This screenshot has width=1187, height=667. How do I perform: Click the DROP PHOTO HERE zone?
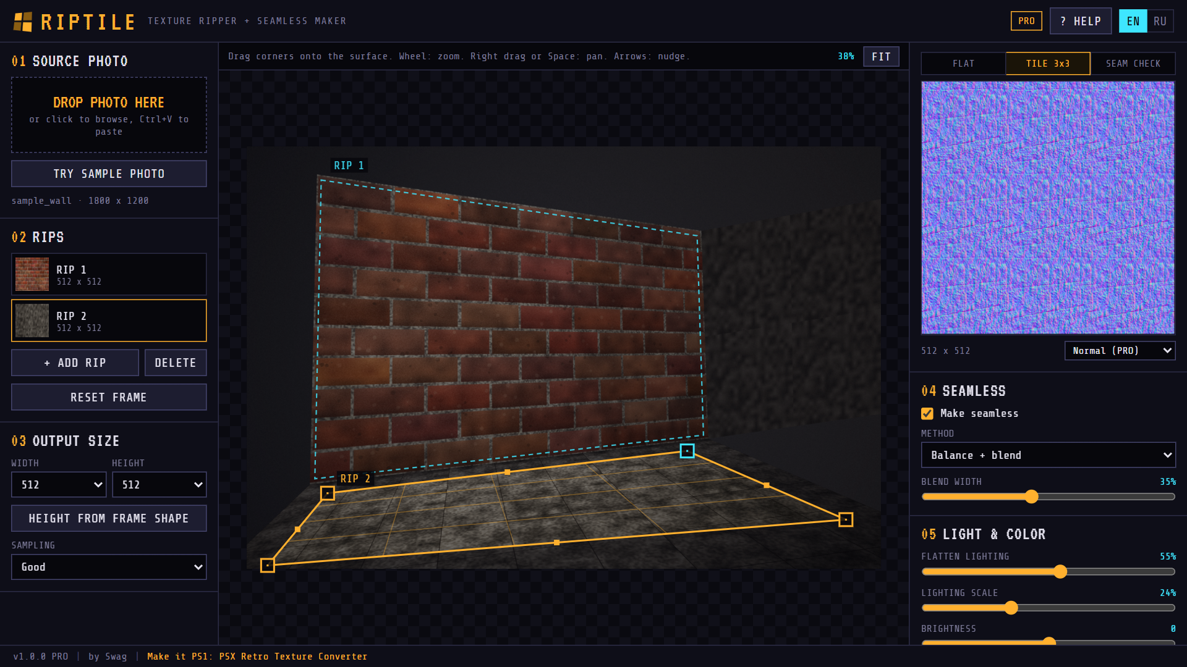[x=109, y=115]
